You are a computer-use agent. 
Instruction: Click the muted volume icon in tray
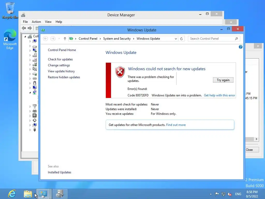[x=229, y=194]
